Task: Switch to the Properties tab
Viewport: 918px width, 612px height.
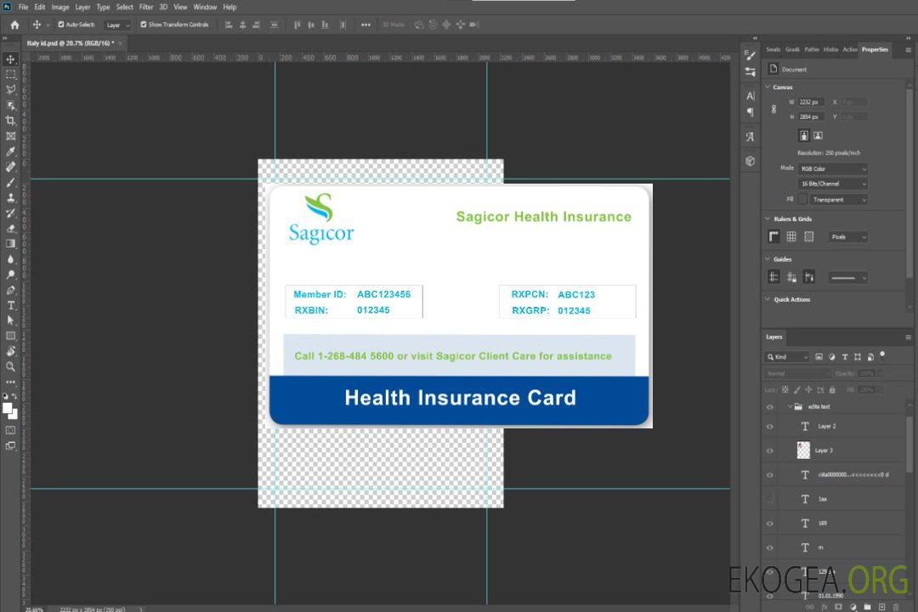Action: pyautogui.click(x=875, y=49)
